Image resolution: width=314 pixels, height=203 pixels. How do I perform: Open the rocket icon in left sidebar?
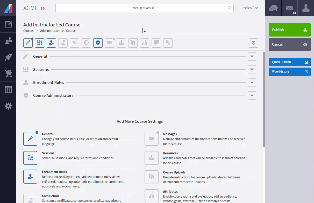[8, 57]
